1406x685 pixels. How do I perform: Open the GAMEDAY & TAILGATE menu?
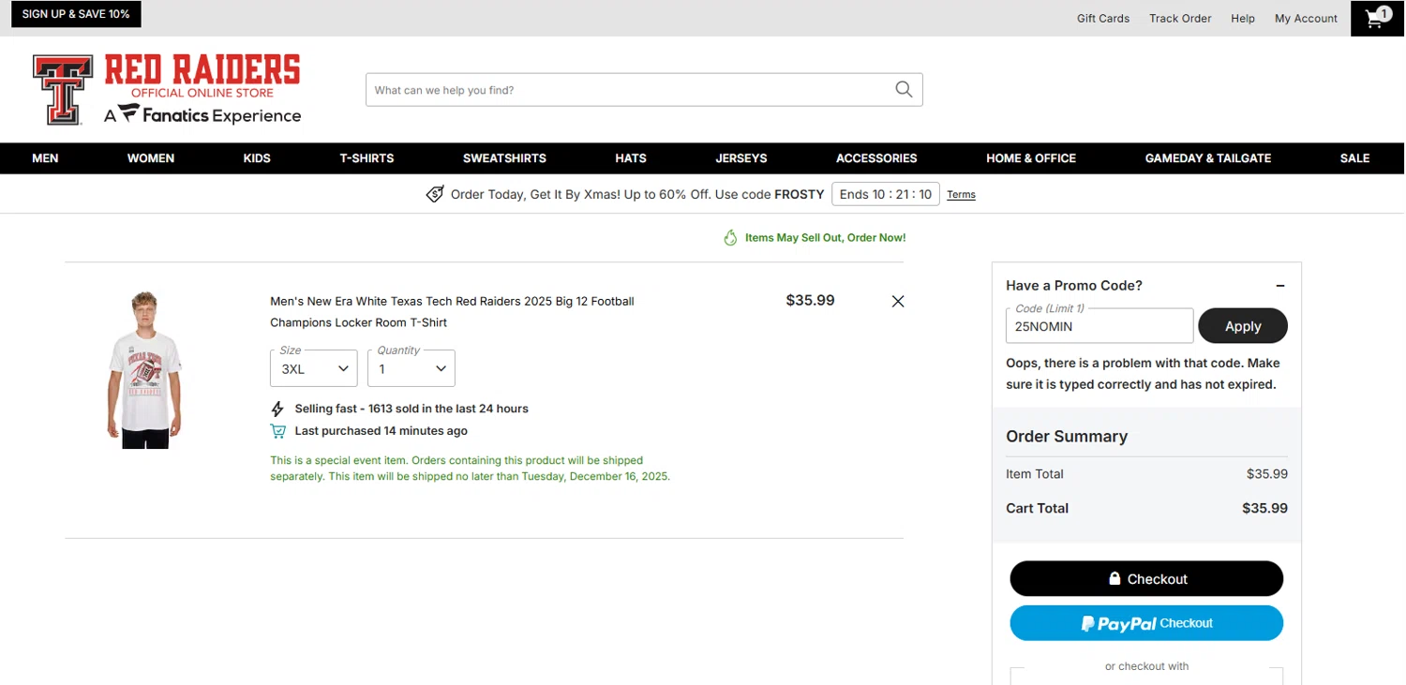pos(1208,158)
